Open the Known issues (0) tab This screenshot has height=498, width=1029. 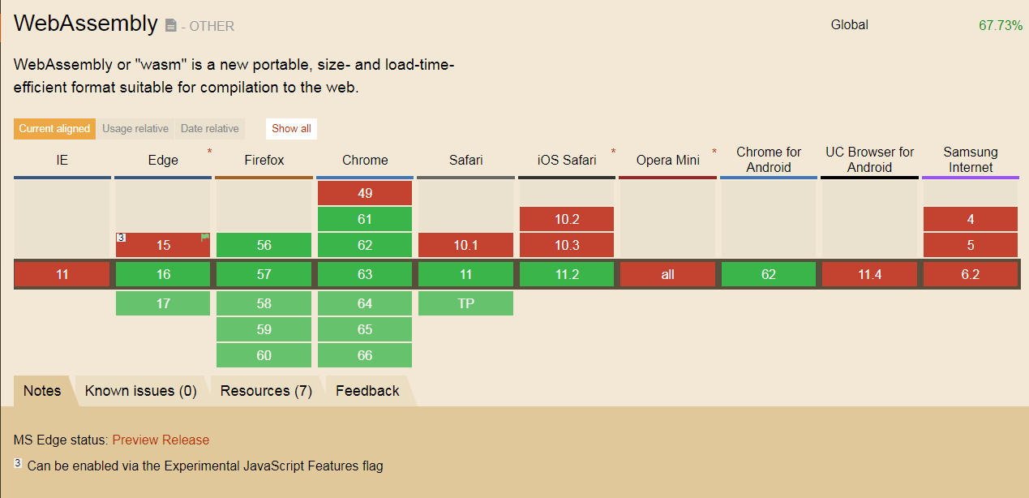[141, 391]
